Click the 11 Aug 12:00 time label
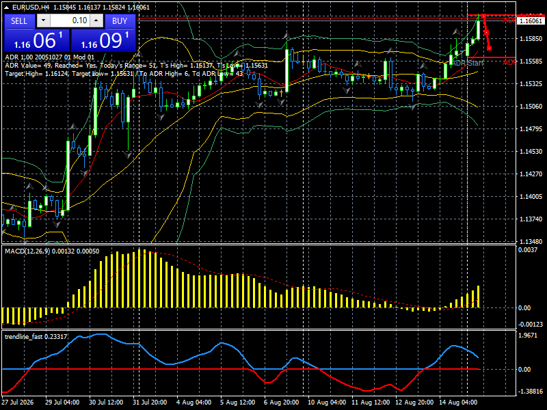This screenshot has height=410, width=547. pyautogui.click(x=371, y=402)
